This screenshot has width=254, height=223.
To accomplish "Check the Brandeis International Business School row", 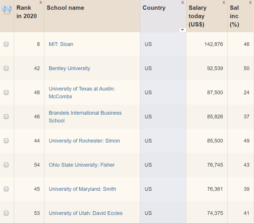I will click(x=6, y=116).
